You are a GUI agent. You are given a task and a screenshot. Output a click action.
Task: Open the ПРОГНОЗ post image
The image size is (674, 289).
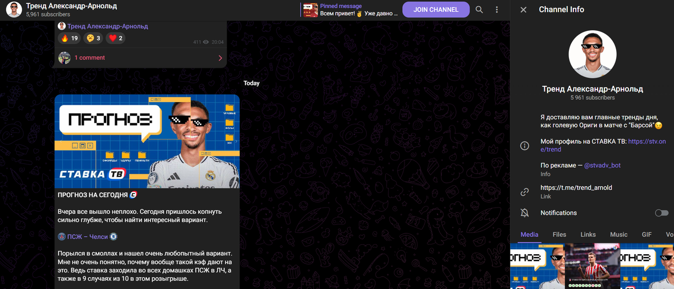pyautogui.click(x=147, y=141)
